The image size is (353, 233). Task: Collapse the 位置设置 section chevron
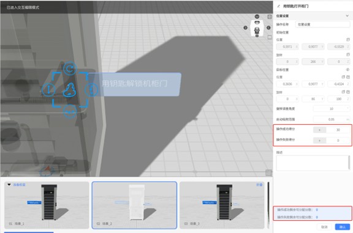point(347,16)
